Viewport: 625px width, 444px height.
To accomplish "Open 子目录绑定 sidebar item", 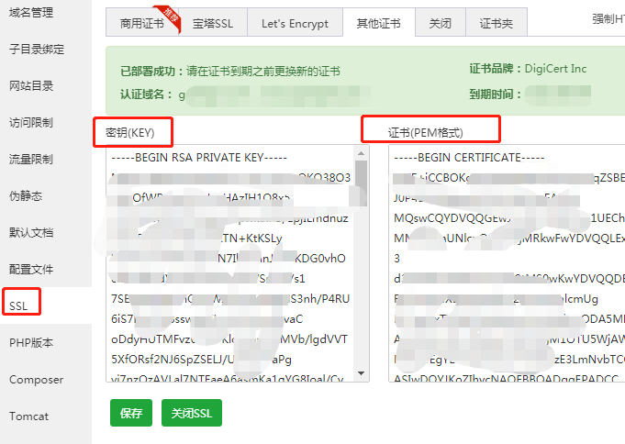I will (x=37, y=49).
